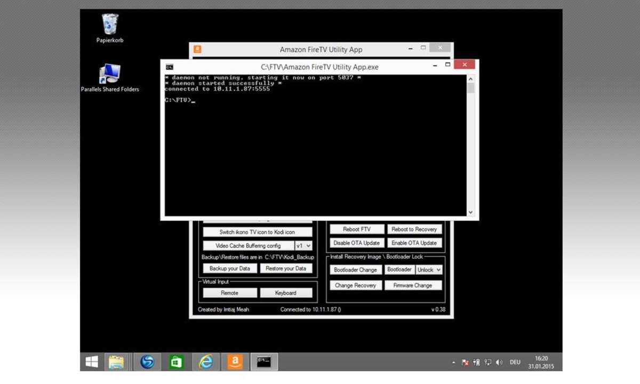The height and width of the screenshot is (384, 640).
Task: Maximize the command prompt window
Action: click(447, 65)
